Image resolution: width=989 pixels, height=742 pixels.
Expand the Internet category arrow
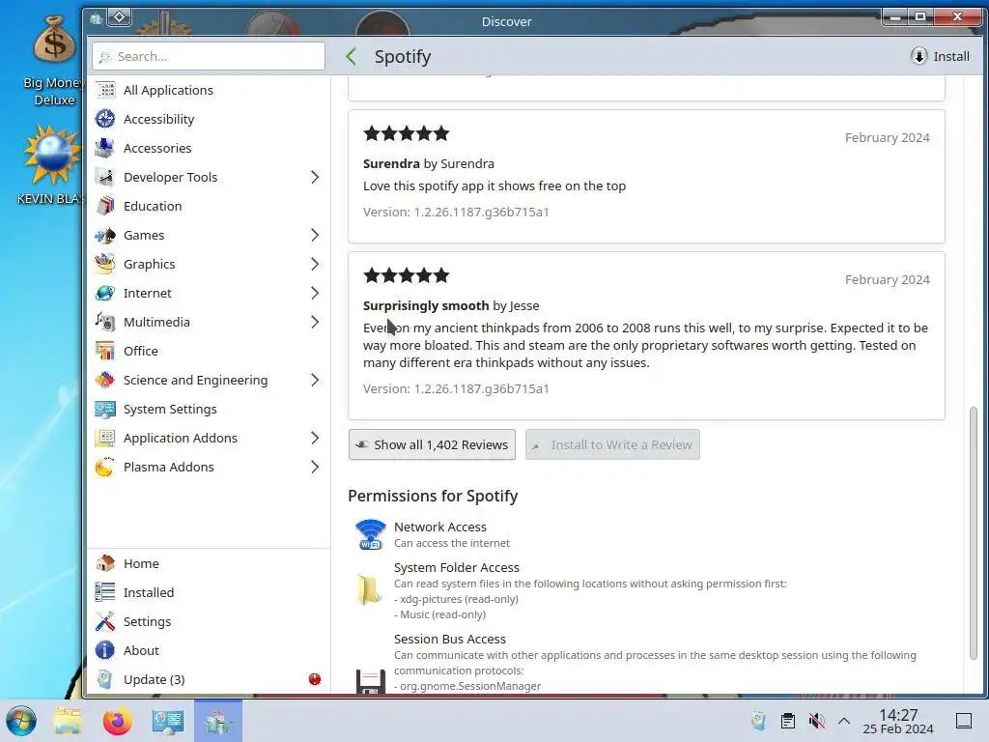(315, 294)
